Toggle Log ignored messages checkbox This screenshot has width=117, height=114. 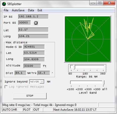pyautogui.click(x=6, y=87)
